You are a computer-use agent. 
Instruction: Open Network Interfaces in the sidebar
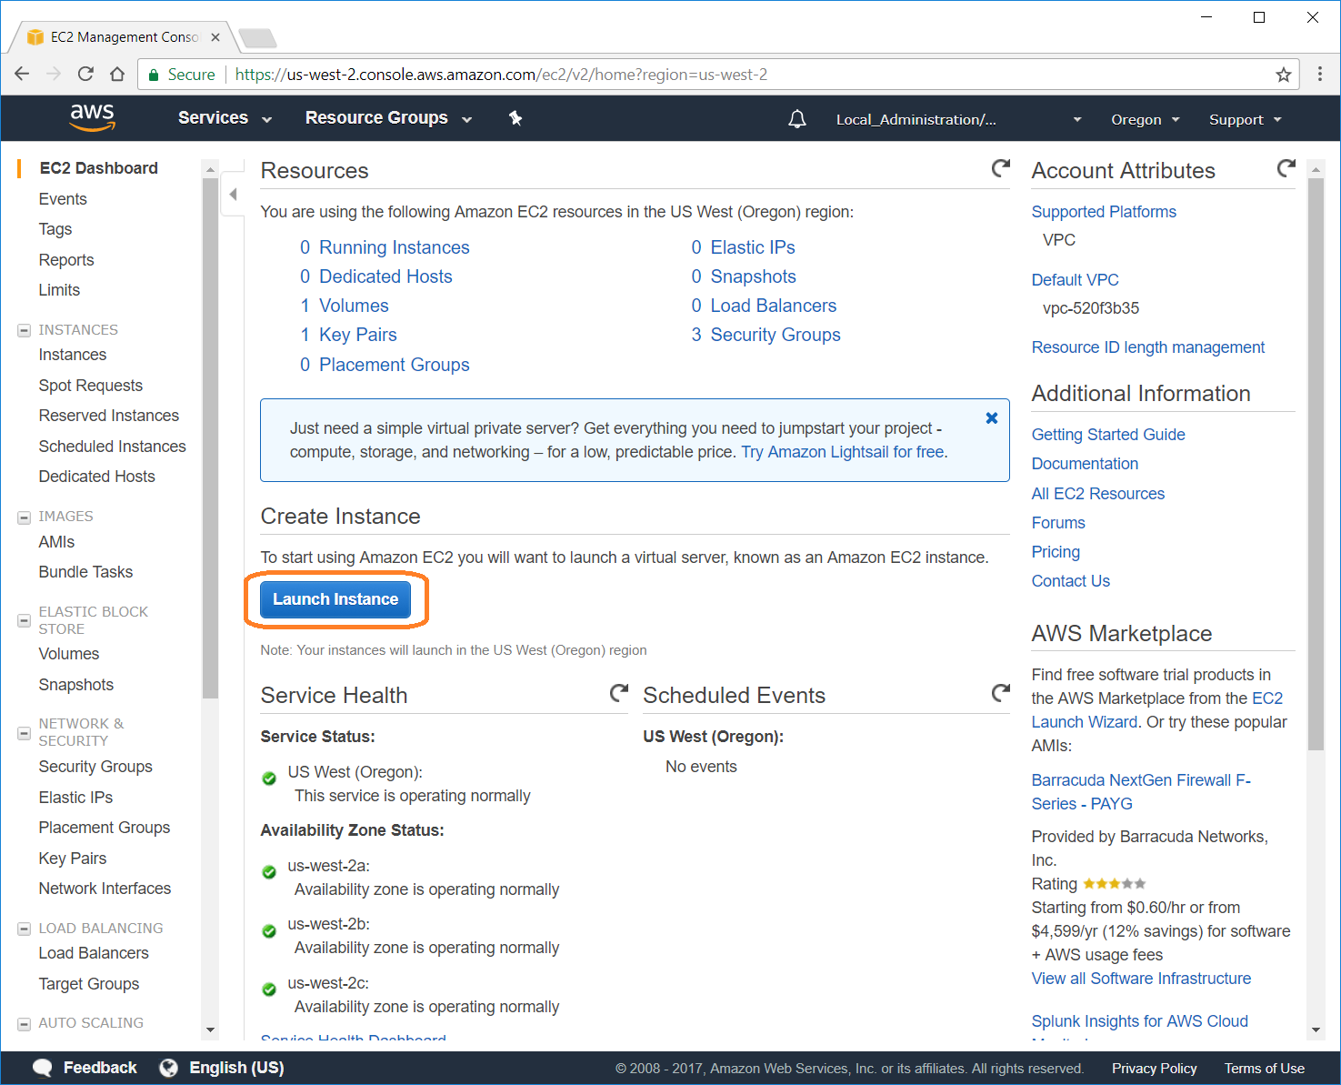105,889
